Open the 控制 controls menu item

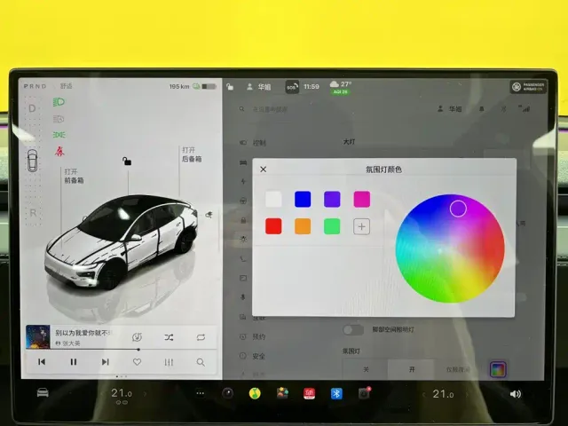click(x=254, y=143)
